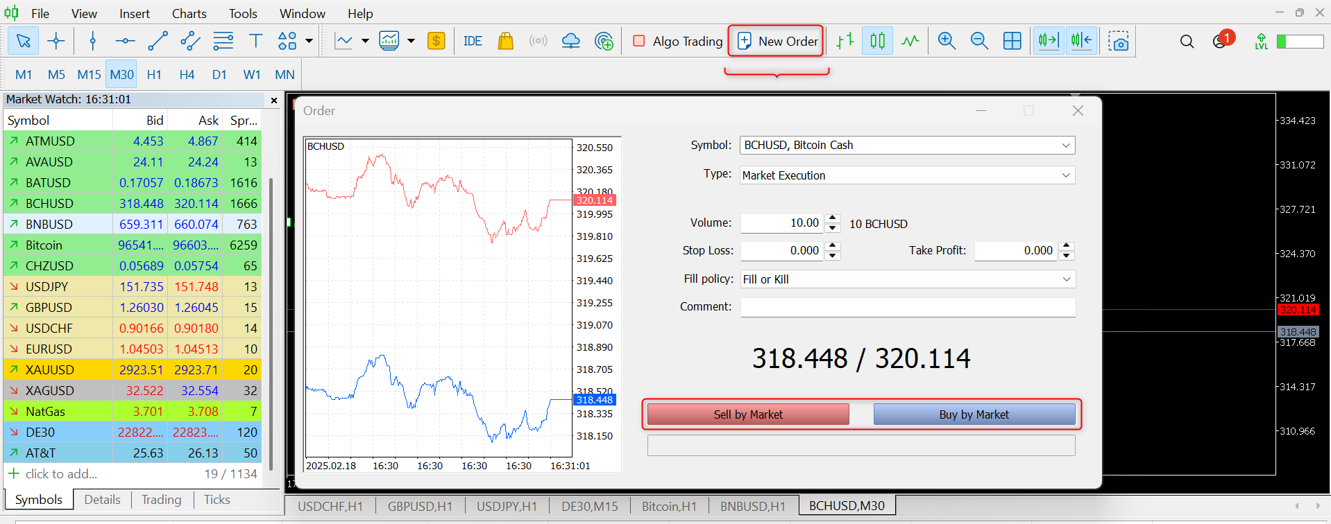Click Sell by Market button
This screenshot has width=1331, height=524.
pos(748,414)
